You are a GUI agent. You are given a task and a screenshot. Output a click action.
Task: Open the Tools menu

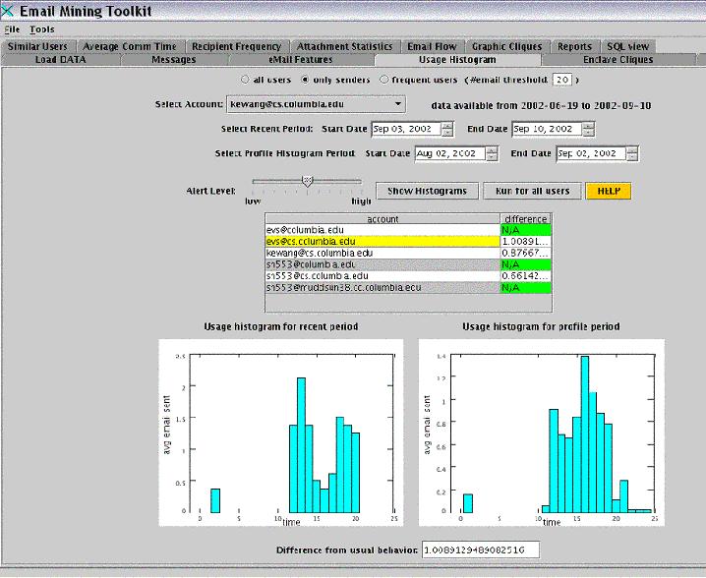tap(42, 29)
